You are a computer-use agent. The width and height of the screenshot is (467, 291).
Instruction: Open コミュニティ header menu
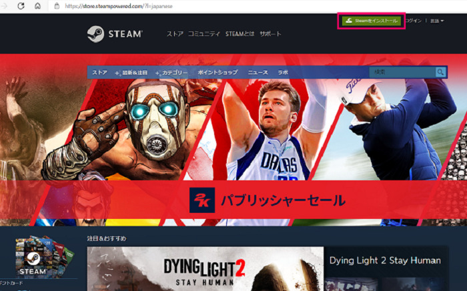point(204,34)
